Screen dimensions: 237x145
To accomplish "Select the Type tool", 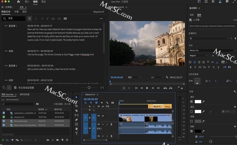I will [x=76, y=133].
